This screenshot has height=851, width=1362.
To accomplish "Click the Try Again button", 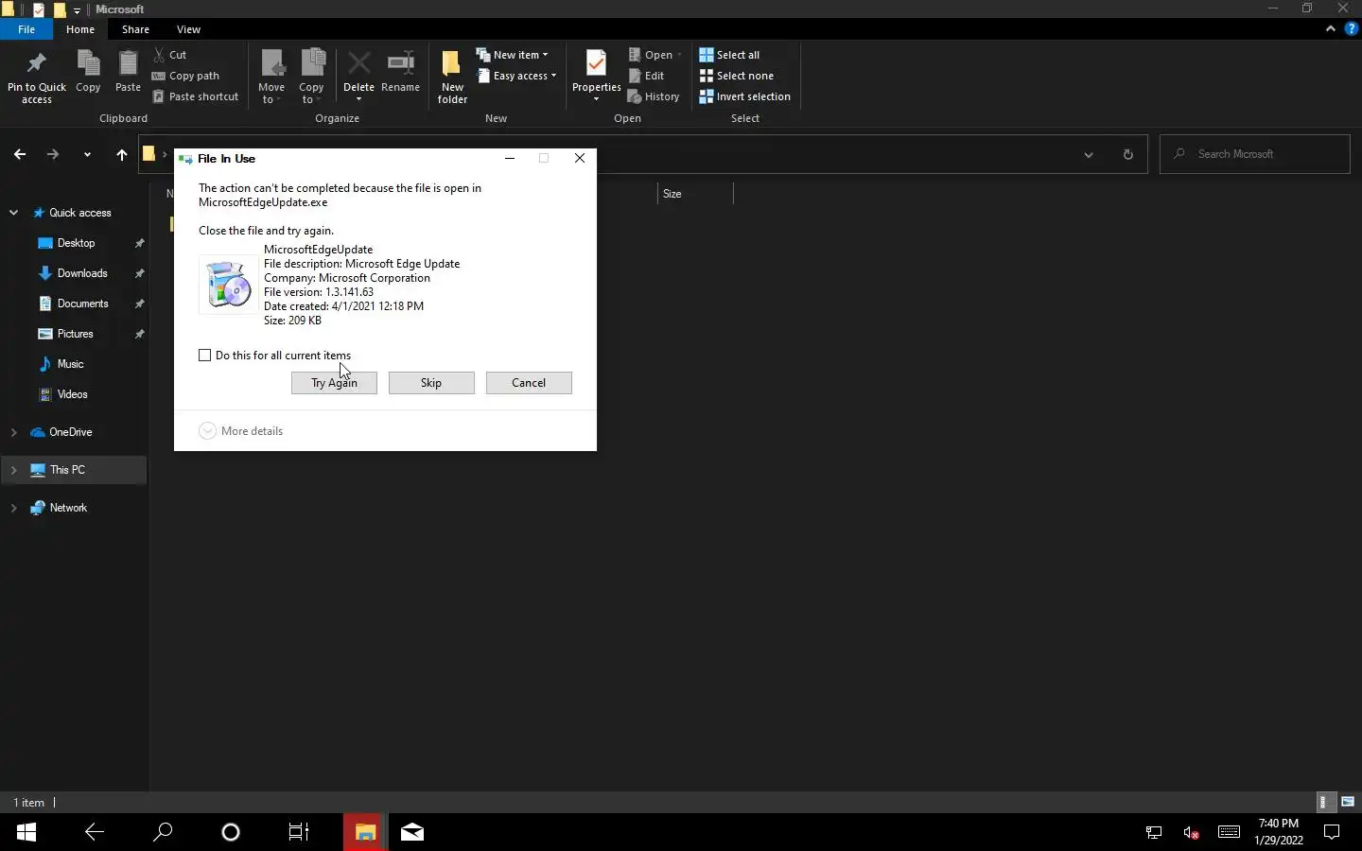I will tap(334, 383).
